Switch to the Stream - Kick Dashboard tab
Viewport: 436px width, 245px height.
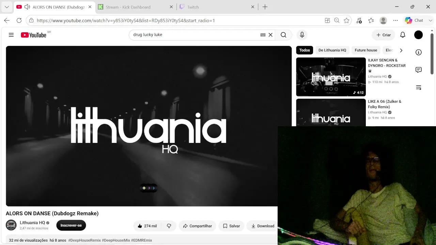coord(128,7)
